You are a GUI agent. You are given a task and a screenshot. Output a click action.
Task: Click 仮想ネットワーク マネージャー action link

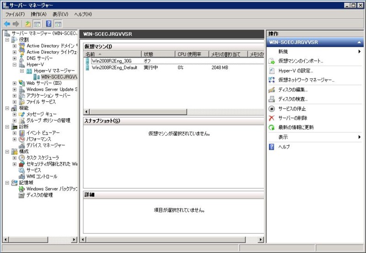[x=306, y=80]
